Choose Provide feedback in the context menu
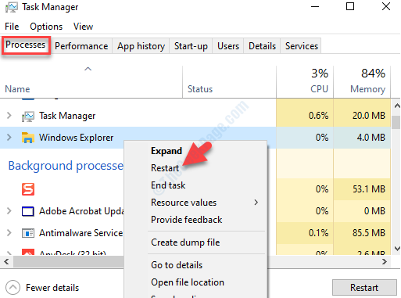Image resolution: width=401 pixels, height=298 pixels. coord(187,220)
